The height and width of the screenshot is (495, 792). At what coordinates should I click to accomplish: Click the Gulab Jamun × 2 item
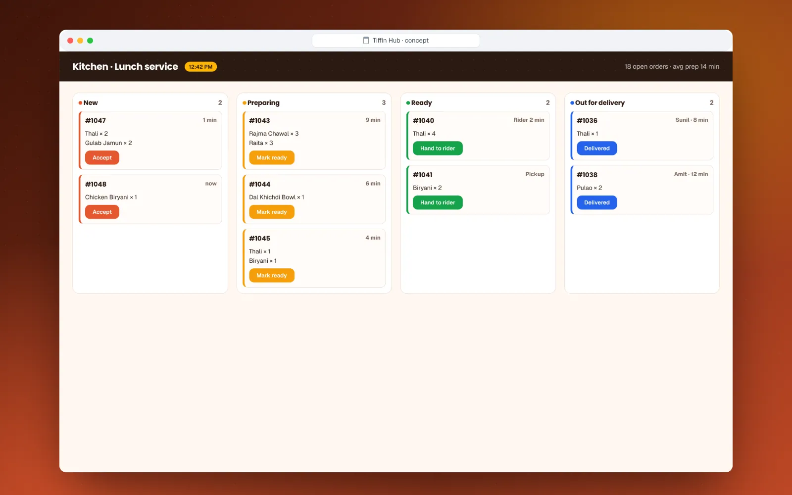pos(108,143)
